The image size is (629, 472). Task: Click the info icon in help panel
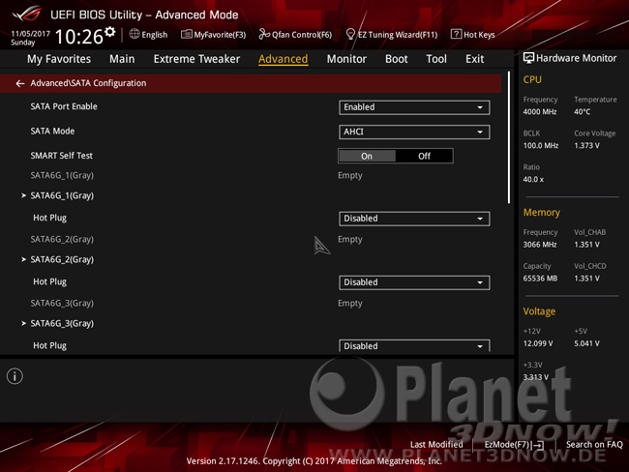[15, 376]
